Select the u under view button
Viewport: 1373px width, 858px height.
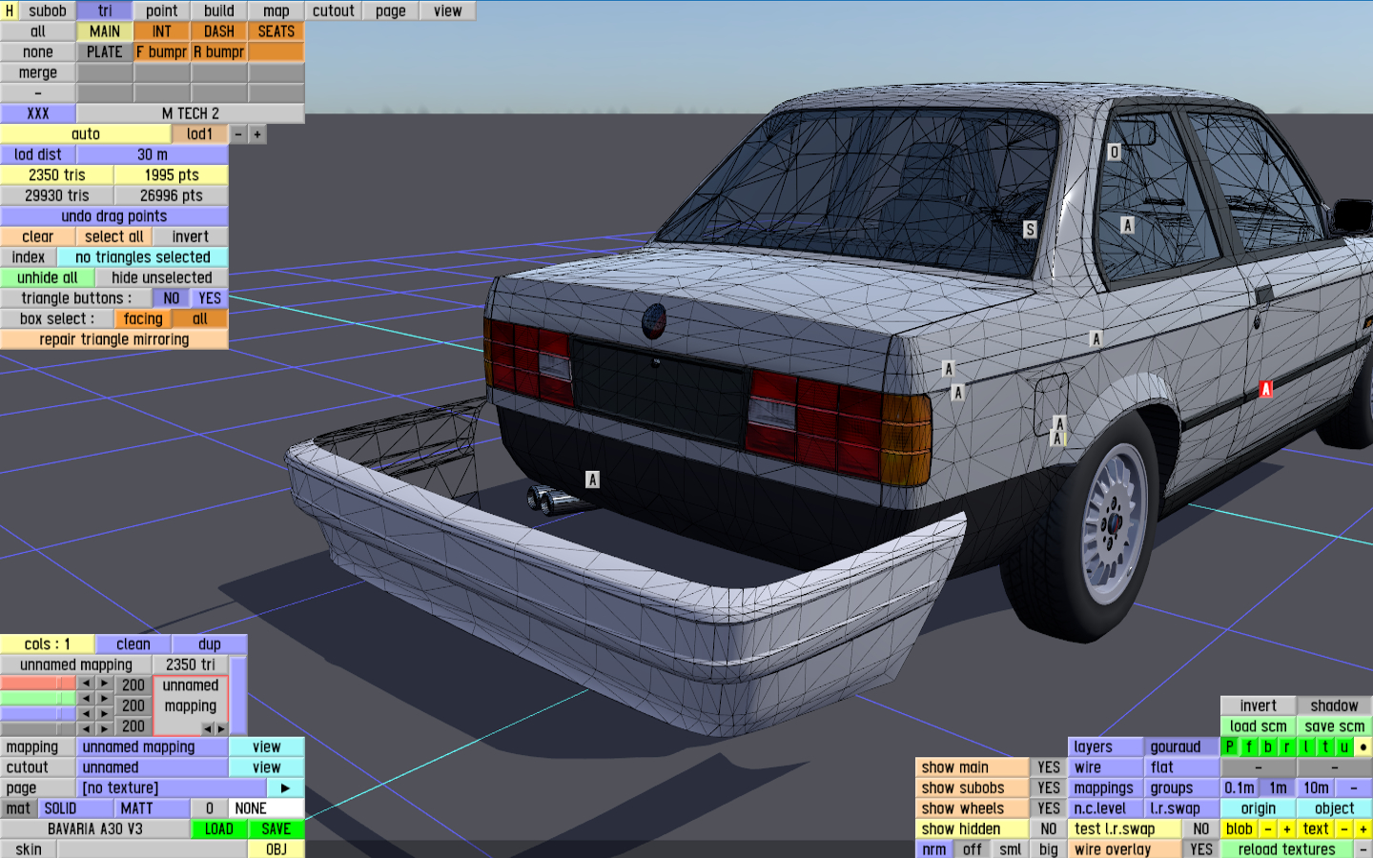(x=1344, y=747)
